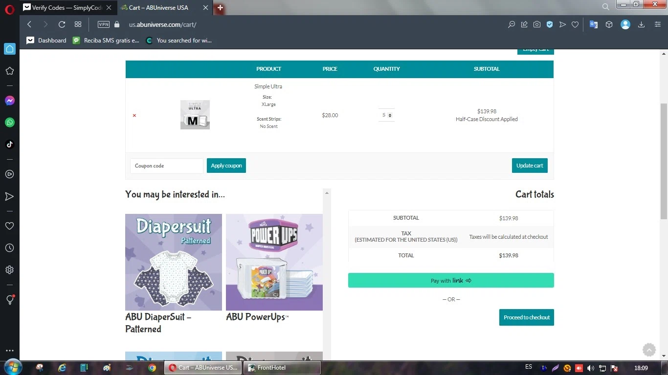Open sidebar three-dots setup menu
Screen dimensions: 668x375
pyautogui.click(x=9, y=351)
